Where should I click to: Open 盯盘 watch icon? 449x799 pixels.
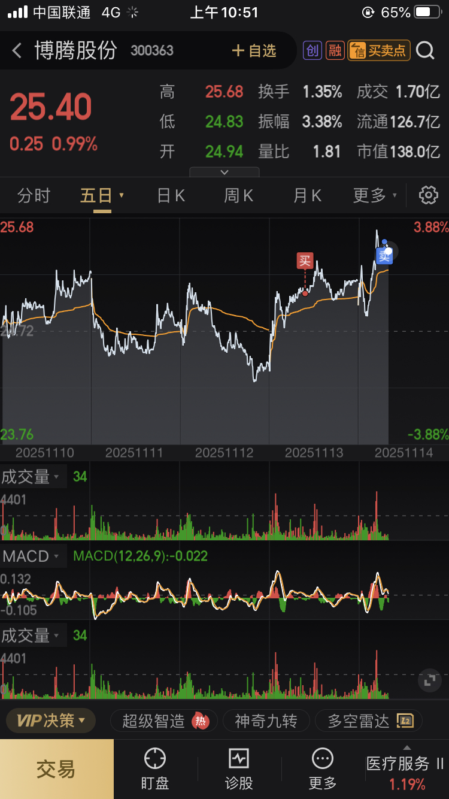[155, 769]
